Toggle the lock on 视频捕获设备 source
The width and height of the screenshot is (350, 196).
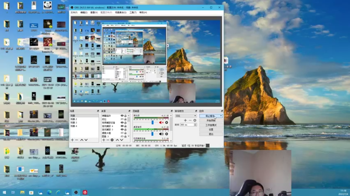point(126,123)
